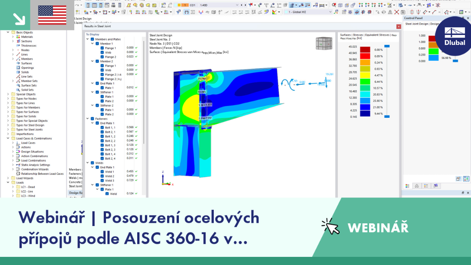Click the next load case arrow
This screenshot has height=265, width=471.
245,5
